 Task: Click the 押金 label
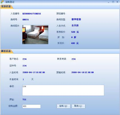tap(12, 99)
